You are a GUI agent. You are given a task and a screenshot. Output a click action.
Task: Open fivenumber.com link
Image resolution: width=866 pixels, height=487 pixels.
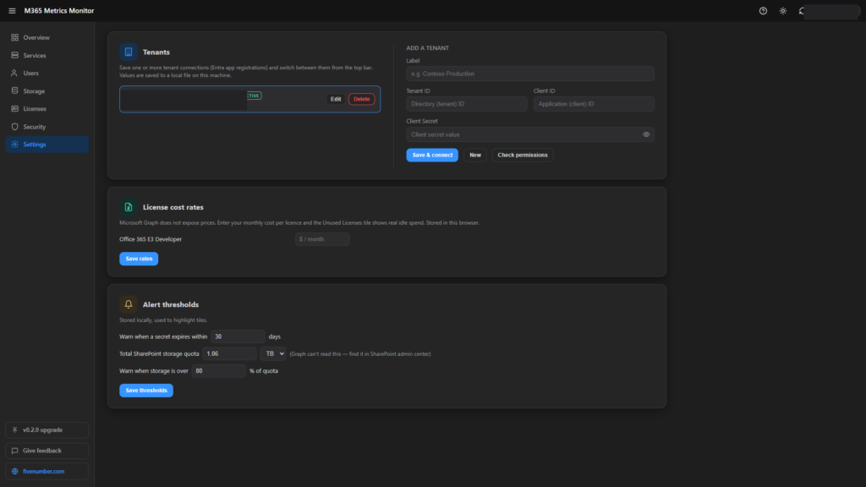(x=47, y=471)
